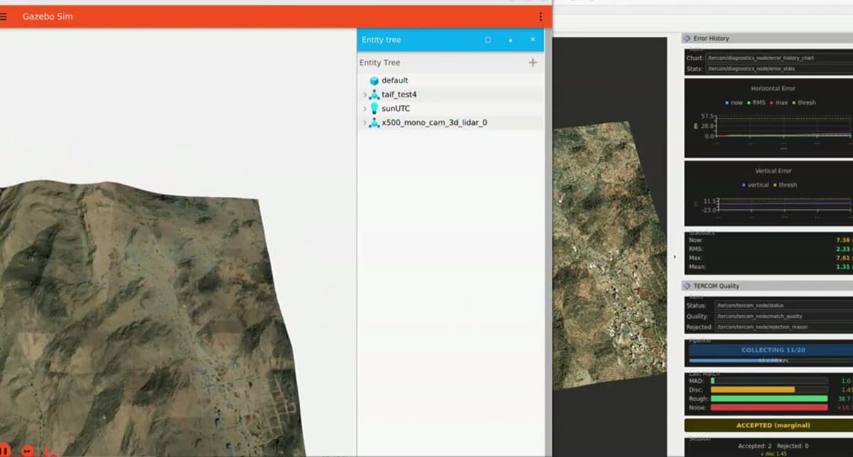Click the ACCEPTED (marginal) status banner
The width and height of the screenshot is (853, 457).
pos(768,425)
